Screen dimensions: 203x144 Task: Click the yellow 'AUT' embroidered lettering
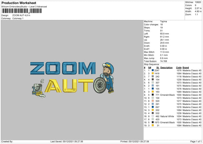tap(69, 86)
